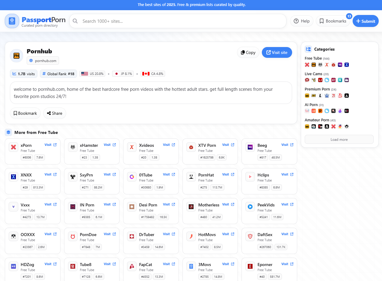Toggle Bookmark for the current site
Viewport: 382px width, 281px height.
pyautogui.click(x=25, y=113)
